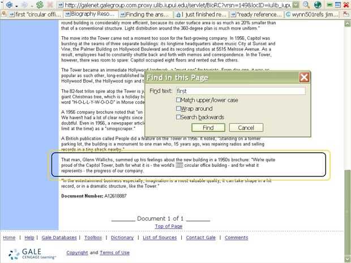Open the Help footer link
Viewport: 351px width, 263px height.
coord(29,238)
